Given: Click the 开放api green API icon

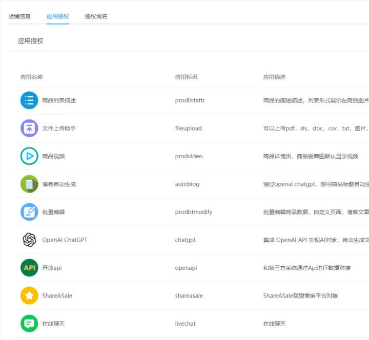Looking at the screenshot, I should (29, 268).
